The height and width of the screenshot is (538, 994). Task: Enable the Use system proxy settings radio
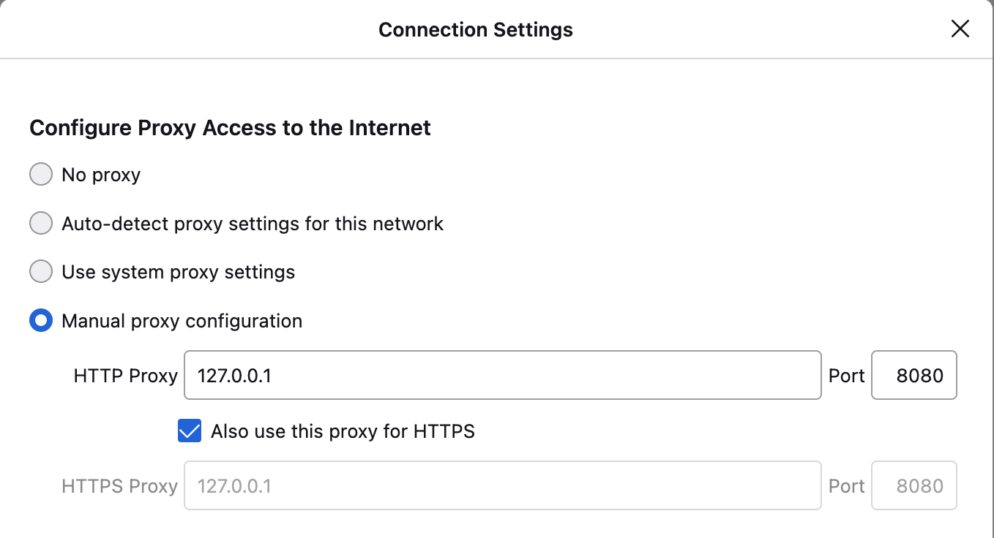[x=41, y=272]
